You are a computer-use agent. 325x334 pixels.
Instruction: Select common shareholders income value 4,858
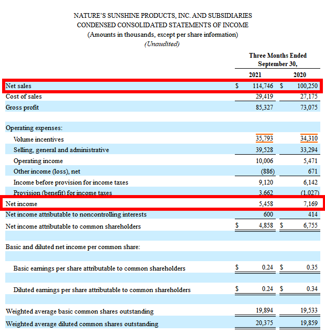[266, 225]
